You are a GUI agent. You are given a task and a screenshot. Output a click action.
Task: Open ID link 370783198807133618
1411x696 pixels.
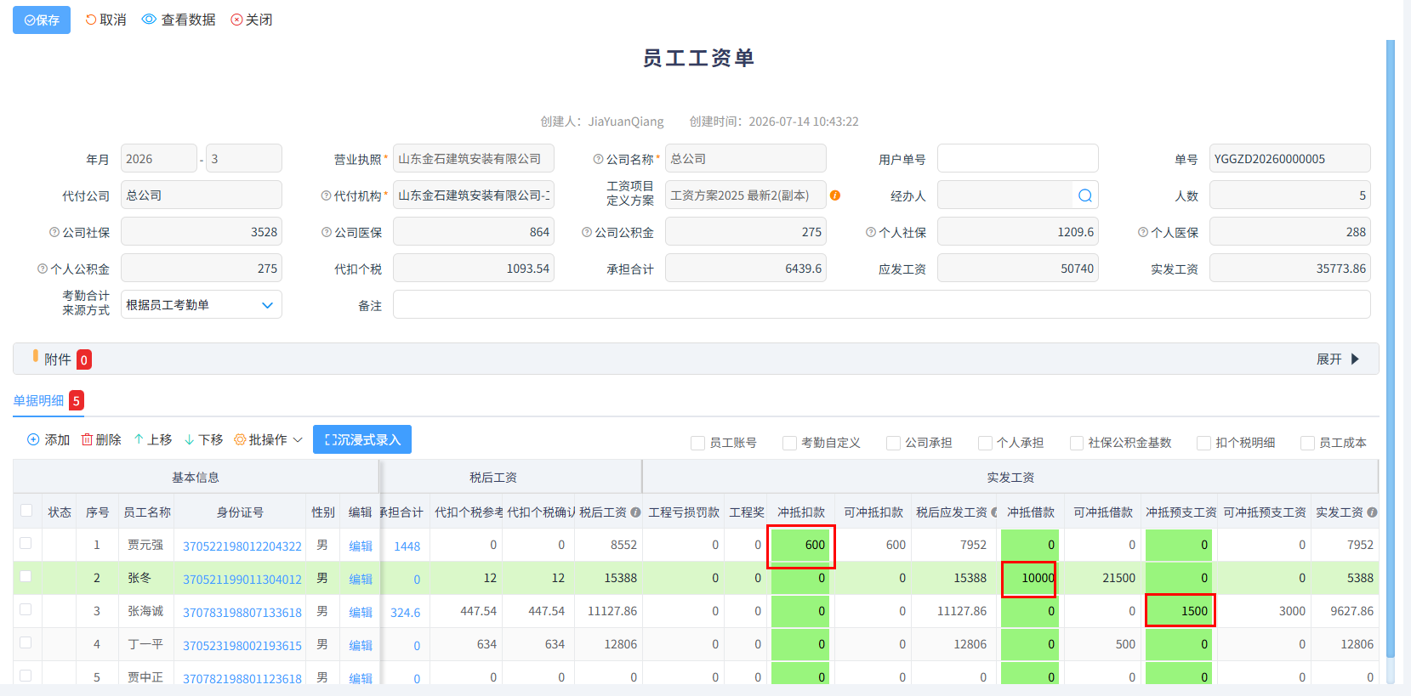(x=242, y=612)
